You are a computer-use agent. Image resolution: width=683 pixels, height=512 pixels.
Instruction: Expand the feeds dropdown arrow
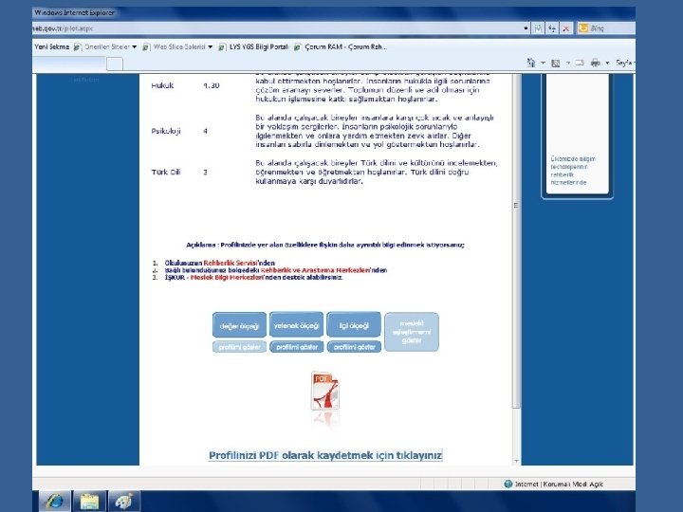(568, 63)
